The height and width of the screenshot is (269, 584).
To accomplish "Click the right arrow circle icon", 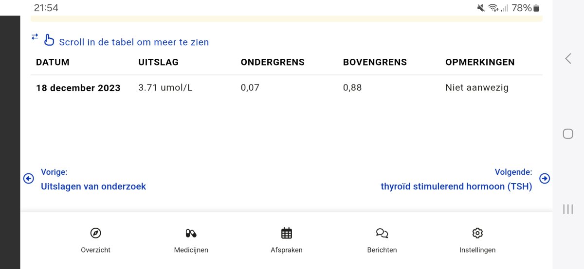I will click(545, 179).
